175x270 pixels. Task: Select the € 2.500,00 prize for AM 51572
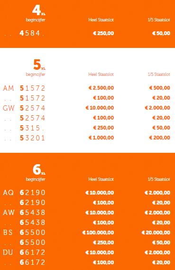101,88
